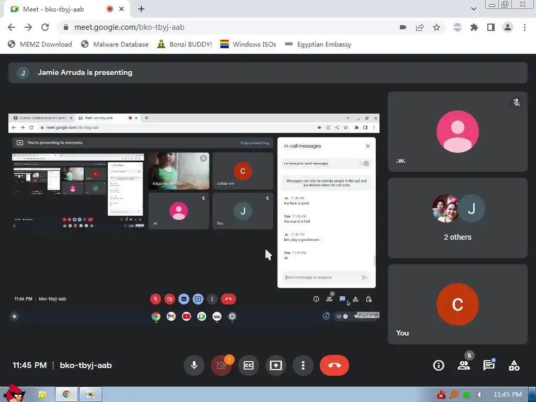Viewport: 536px width, 402px height.
Task: Open the third pinned taskbar app
Action: [x=90, y=394]
